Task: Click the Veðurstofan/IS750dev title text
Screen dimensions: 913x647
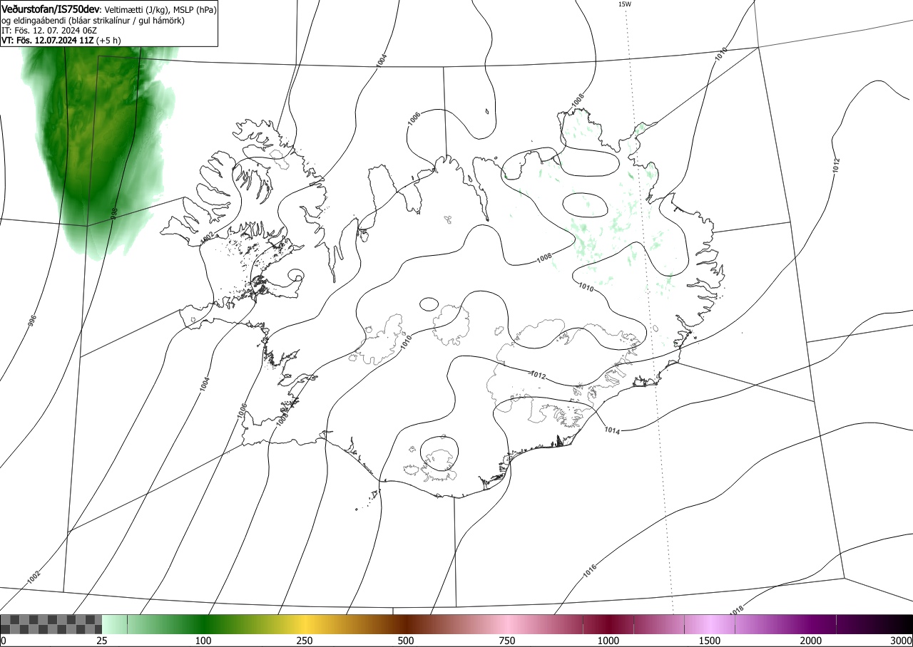Action: pos(51,9)
